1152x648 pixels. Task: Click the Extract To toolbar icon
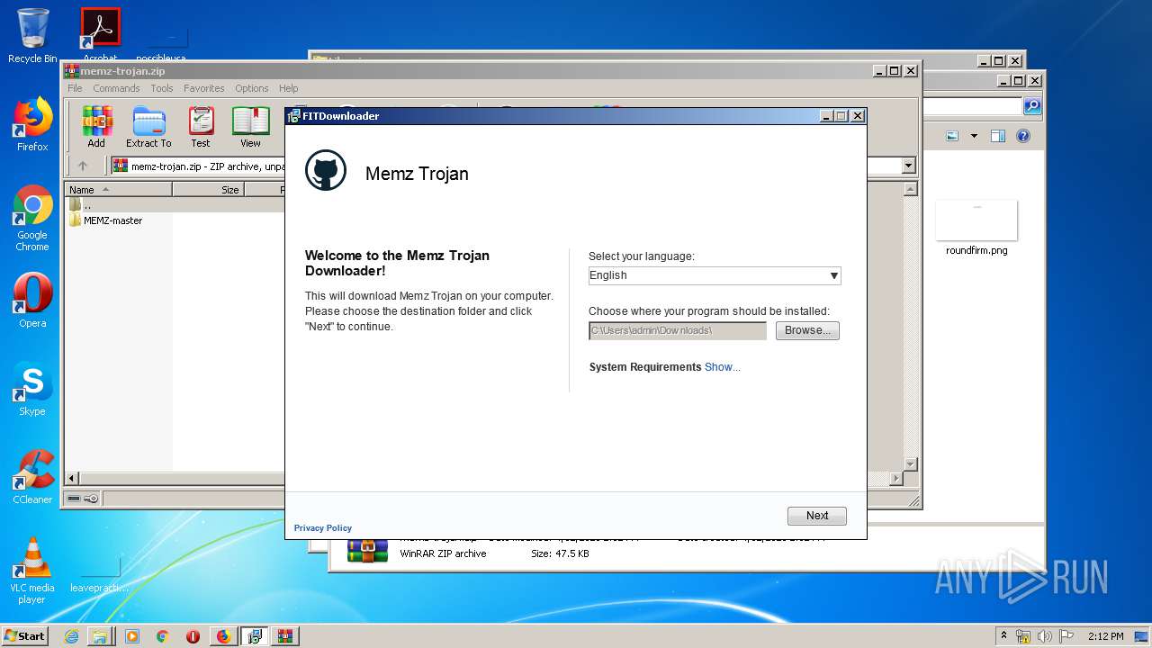click(x=148, y=127)
